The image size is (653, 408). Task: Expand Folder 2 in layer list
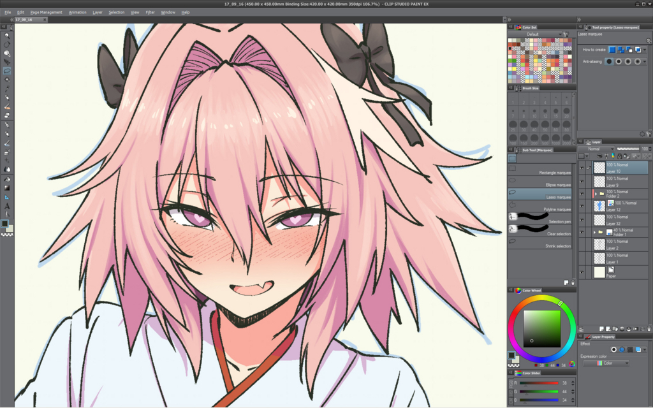596,194
